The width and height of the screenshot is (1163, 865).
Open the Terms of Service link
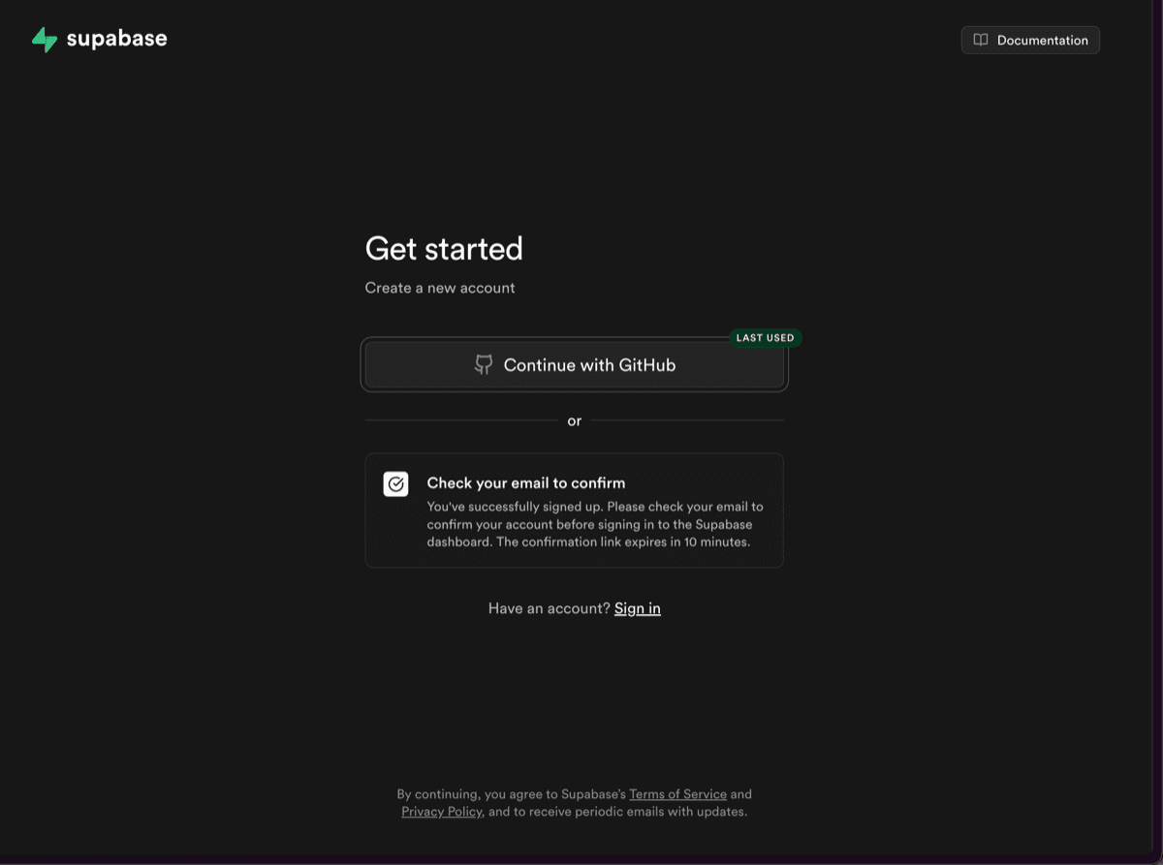677,794
